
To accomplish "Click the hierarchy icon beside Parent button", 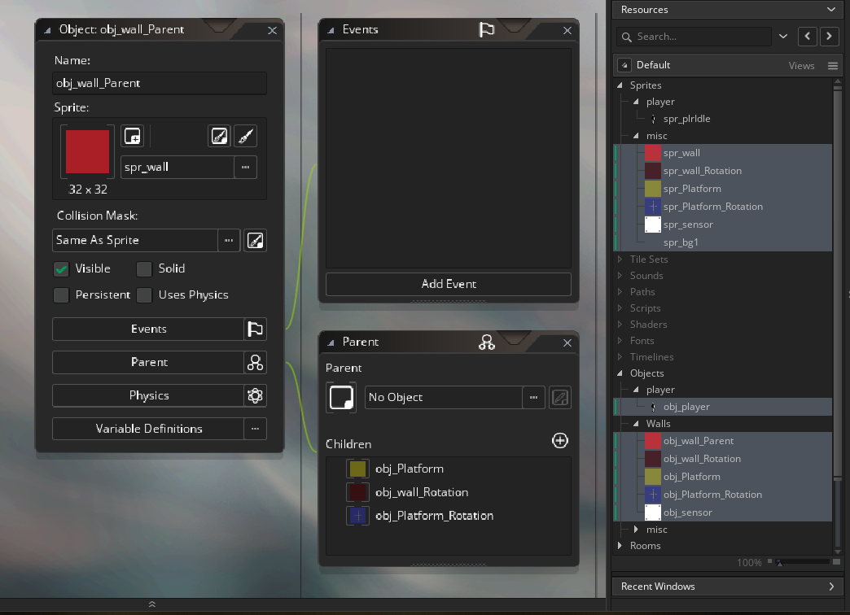I will [x=255, y=363].
